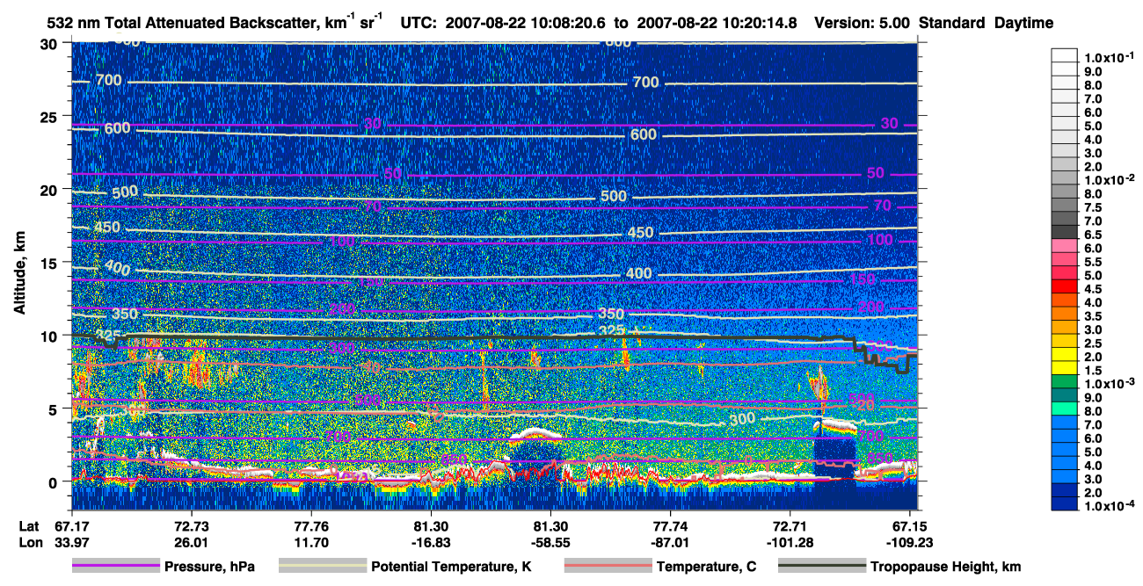This screenshot has height=586, width=1143.
Task: Click longitude value '-109.23'
Action: click(909, 541)
